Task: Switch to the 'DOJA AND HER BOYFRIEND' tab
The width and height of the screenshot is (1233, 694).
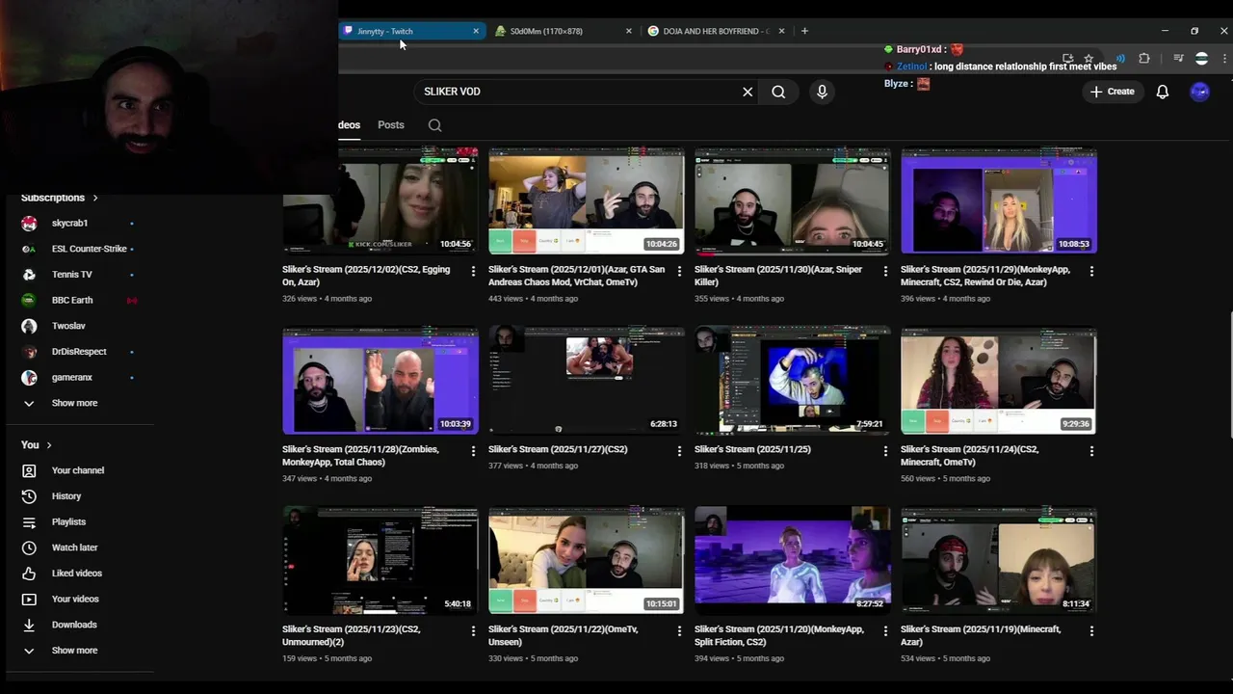Action: tap(716, 31)
